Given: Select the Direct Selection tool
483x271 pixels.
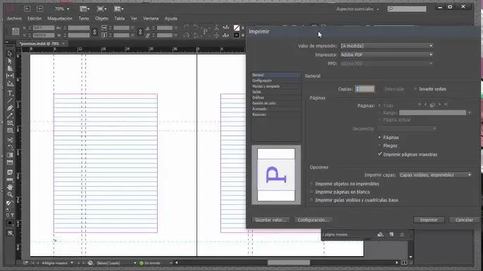Looking at the screenshot, I should coord(10,61).
